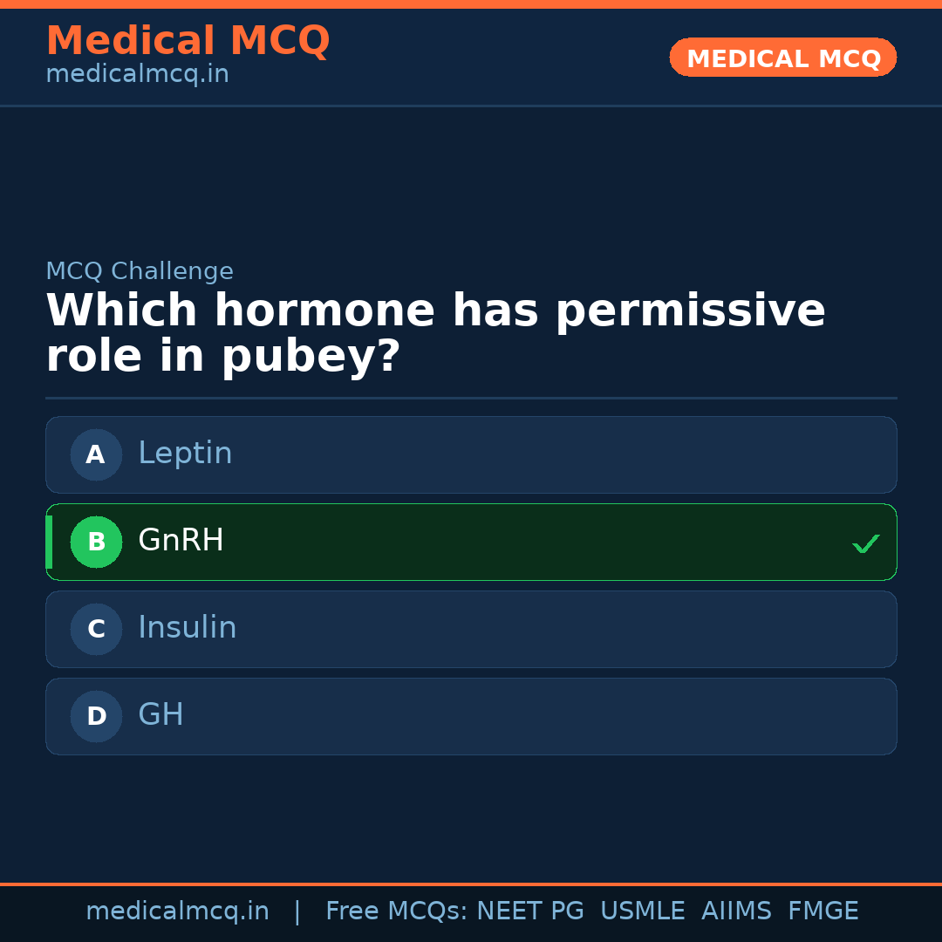Select the GnRH answer text

[x=181, y=541]
